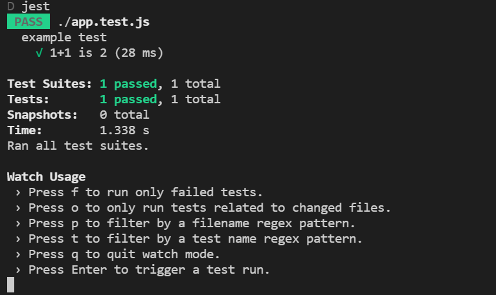The height and width of the screenshot is (295, 496).
Task: Click the 'Watch Usage' heading
Action: (x=46, y=177)
